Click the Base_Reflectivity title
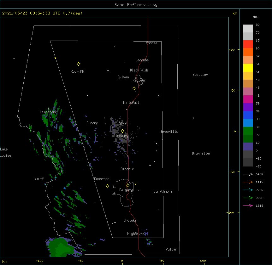The image size is (272, 265). coord(136,5)
